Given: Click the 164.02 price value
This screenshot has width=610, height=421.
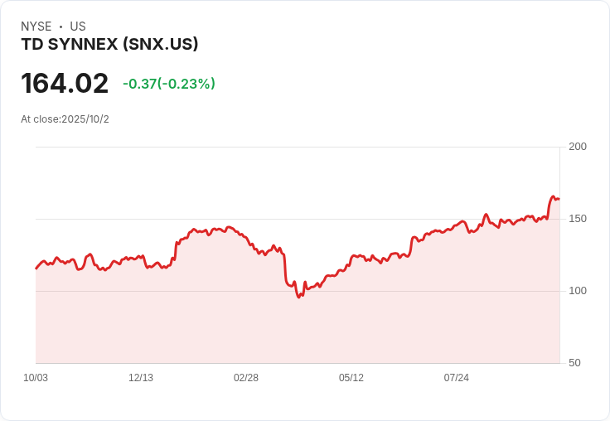Looking at the screenshot, I should (x=65, y=83).
